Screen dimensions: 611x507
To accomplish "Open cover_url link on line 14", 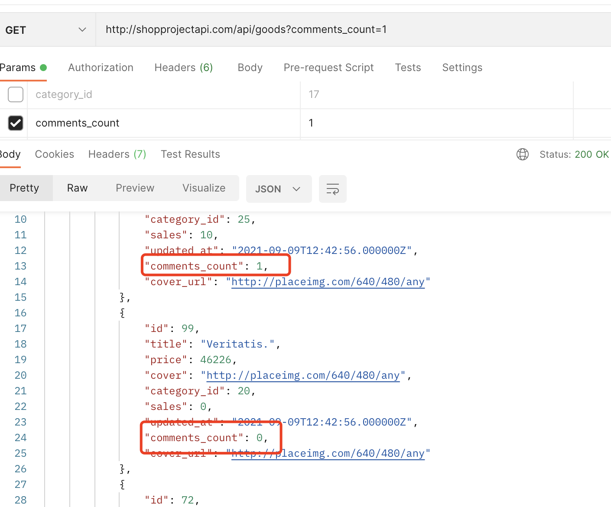I will click(328, 282).
